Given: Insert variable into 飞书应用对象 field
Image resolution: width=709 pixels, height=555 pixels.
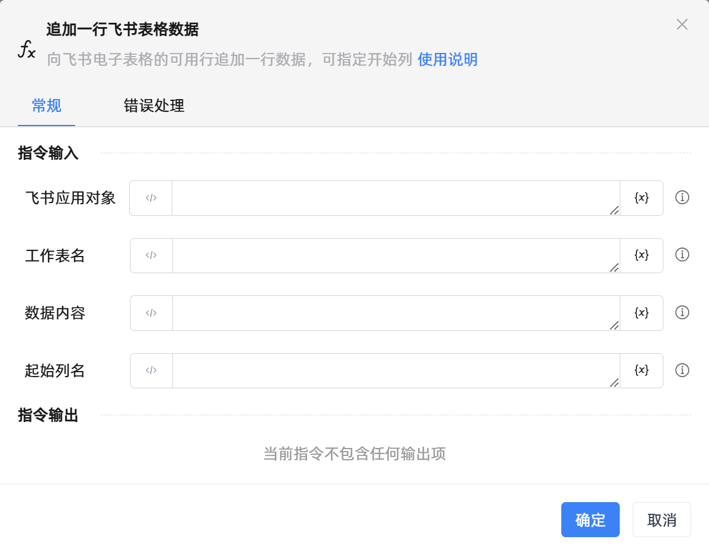Looking at the screenshot, I should coord(641,198).
